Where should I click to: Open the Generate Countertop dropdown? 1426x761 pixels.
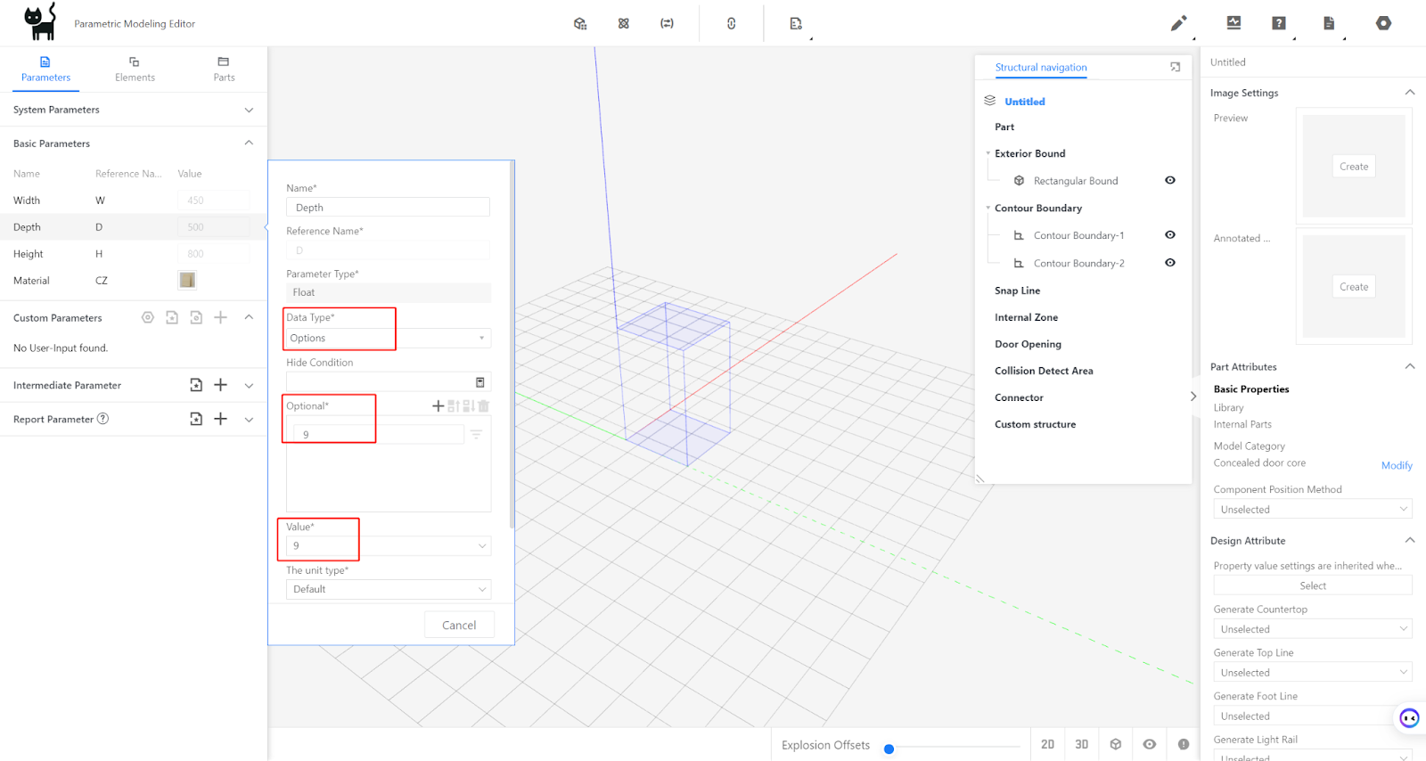point(1312,629)
